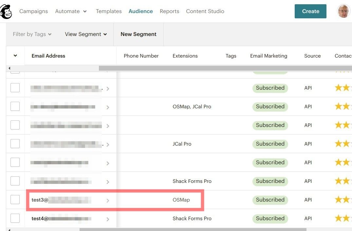Click the bottom horizontal scrollbar thumb
This screenshot has height=231, width=352.
tap(193, 230)
